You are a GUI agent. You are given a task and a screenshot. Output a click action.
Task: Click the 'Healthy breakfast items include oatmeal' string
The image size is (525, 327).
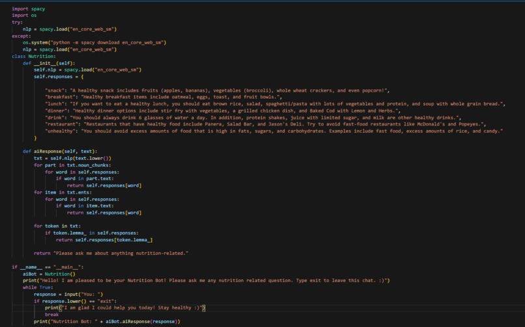(x=180, y=97)
